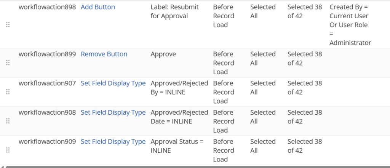This screenshot has height=168, width=390.
Task: Click drag handle for workflowaction908 row
Action: pyautogui.click(x=8, y=121)
